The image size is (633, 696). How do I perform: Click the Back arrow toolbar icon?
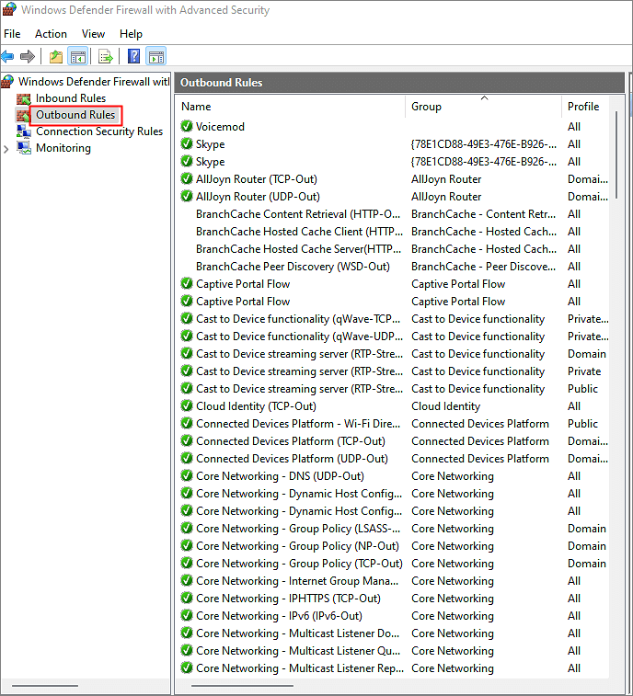(x=8, y=57)
